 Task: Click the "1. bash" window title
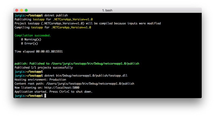pos(107,10)
